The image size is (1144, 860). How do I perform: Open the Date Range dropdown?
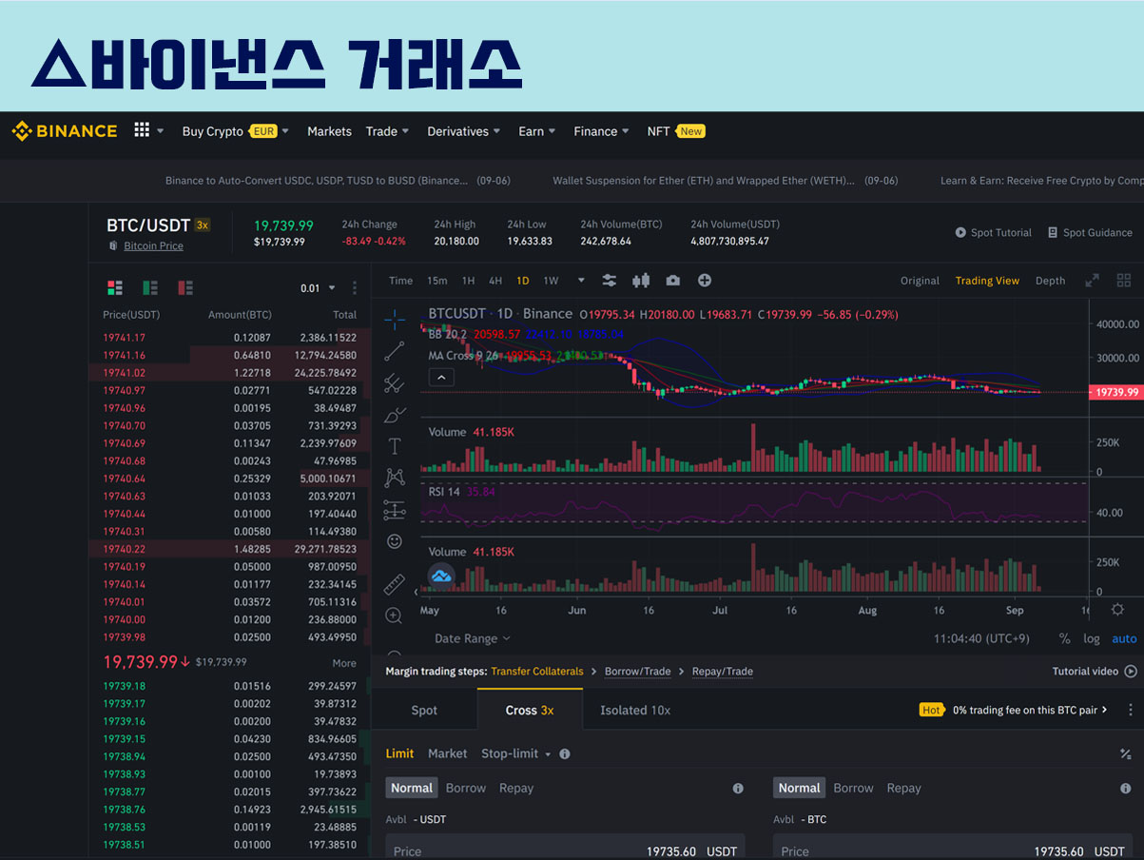tap(473, 638)
